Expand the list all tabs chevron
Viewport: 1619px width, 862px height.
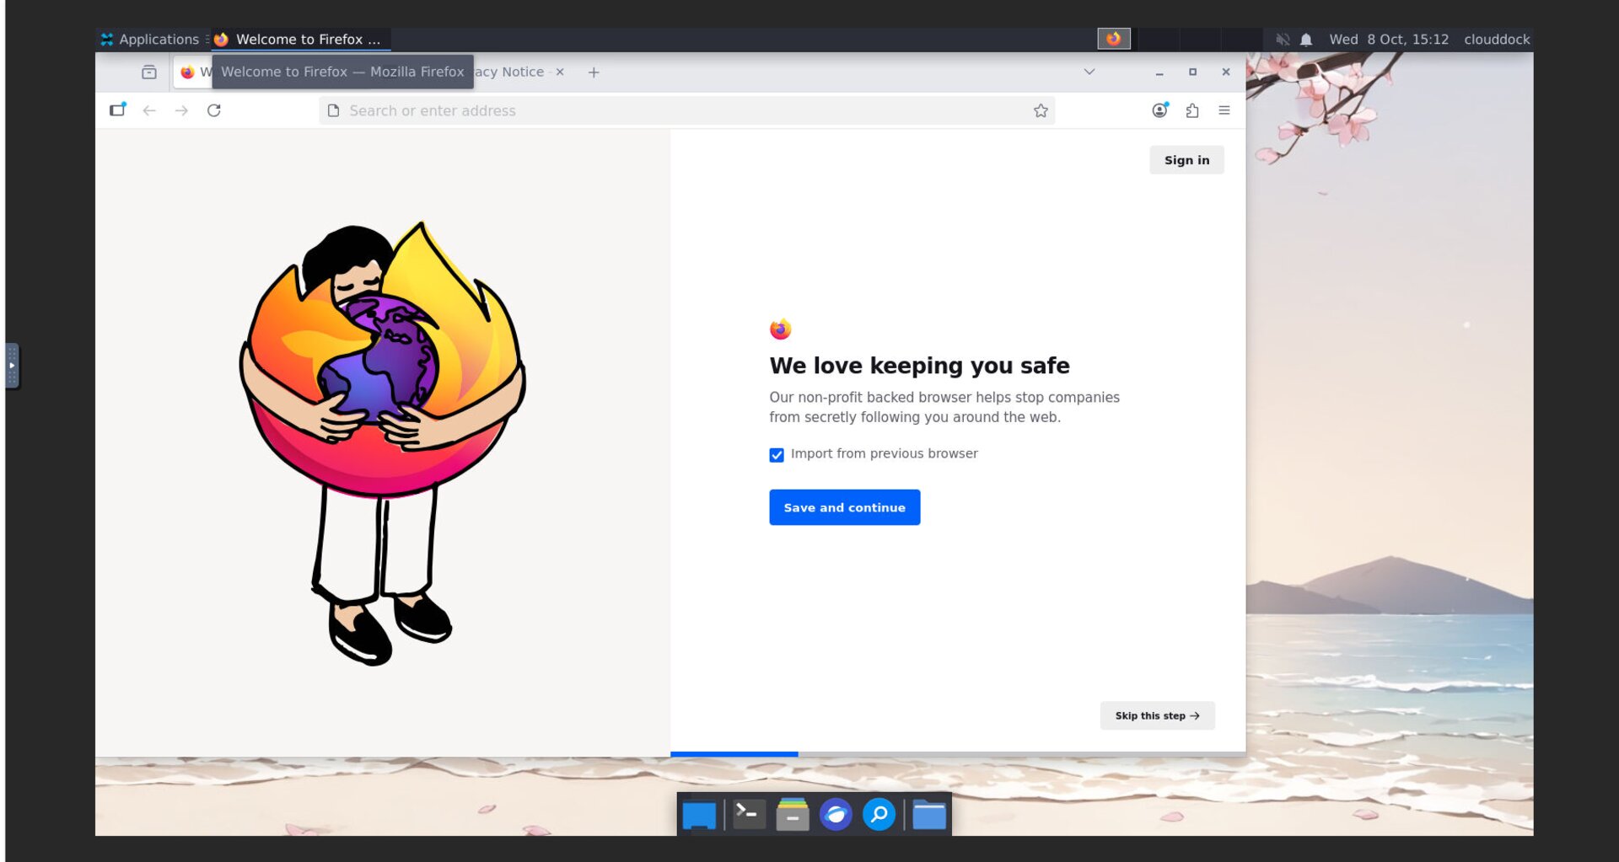pos(1089,72)
